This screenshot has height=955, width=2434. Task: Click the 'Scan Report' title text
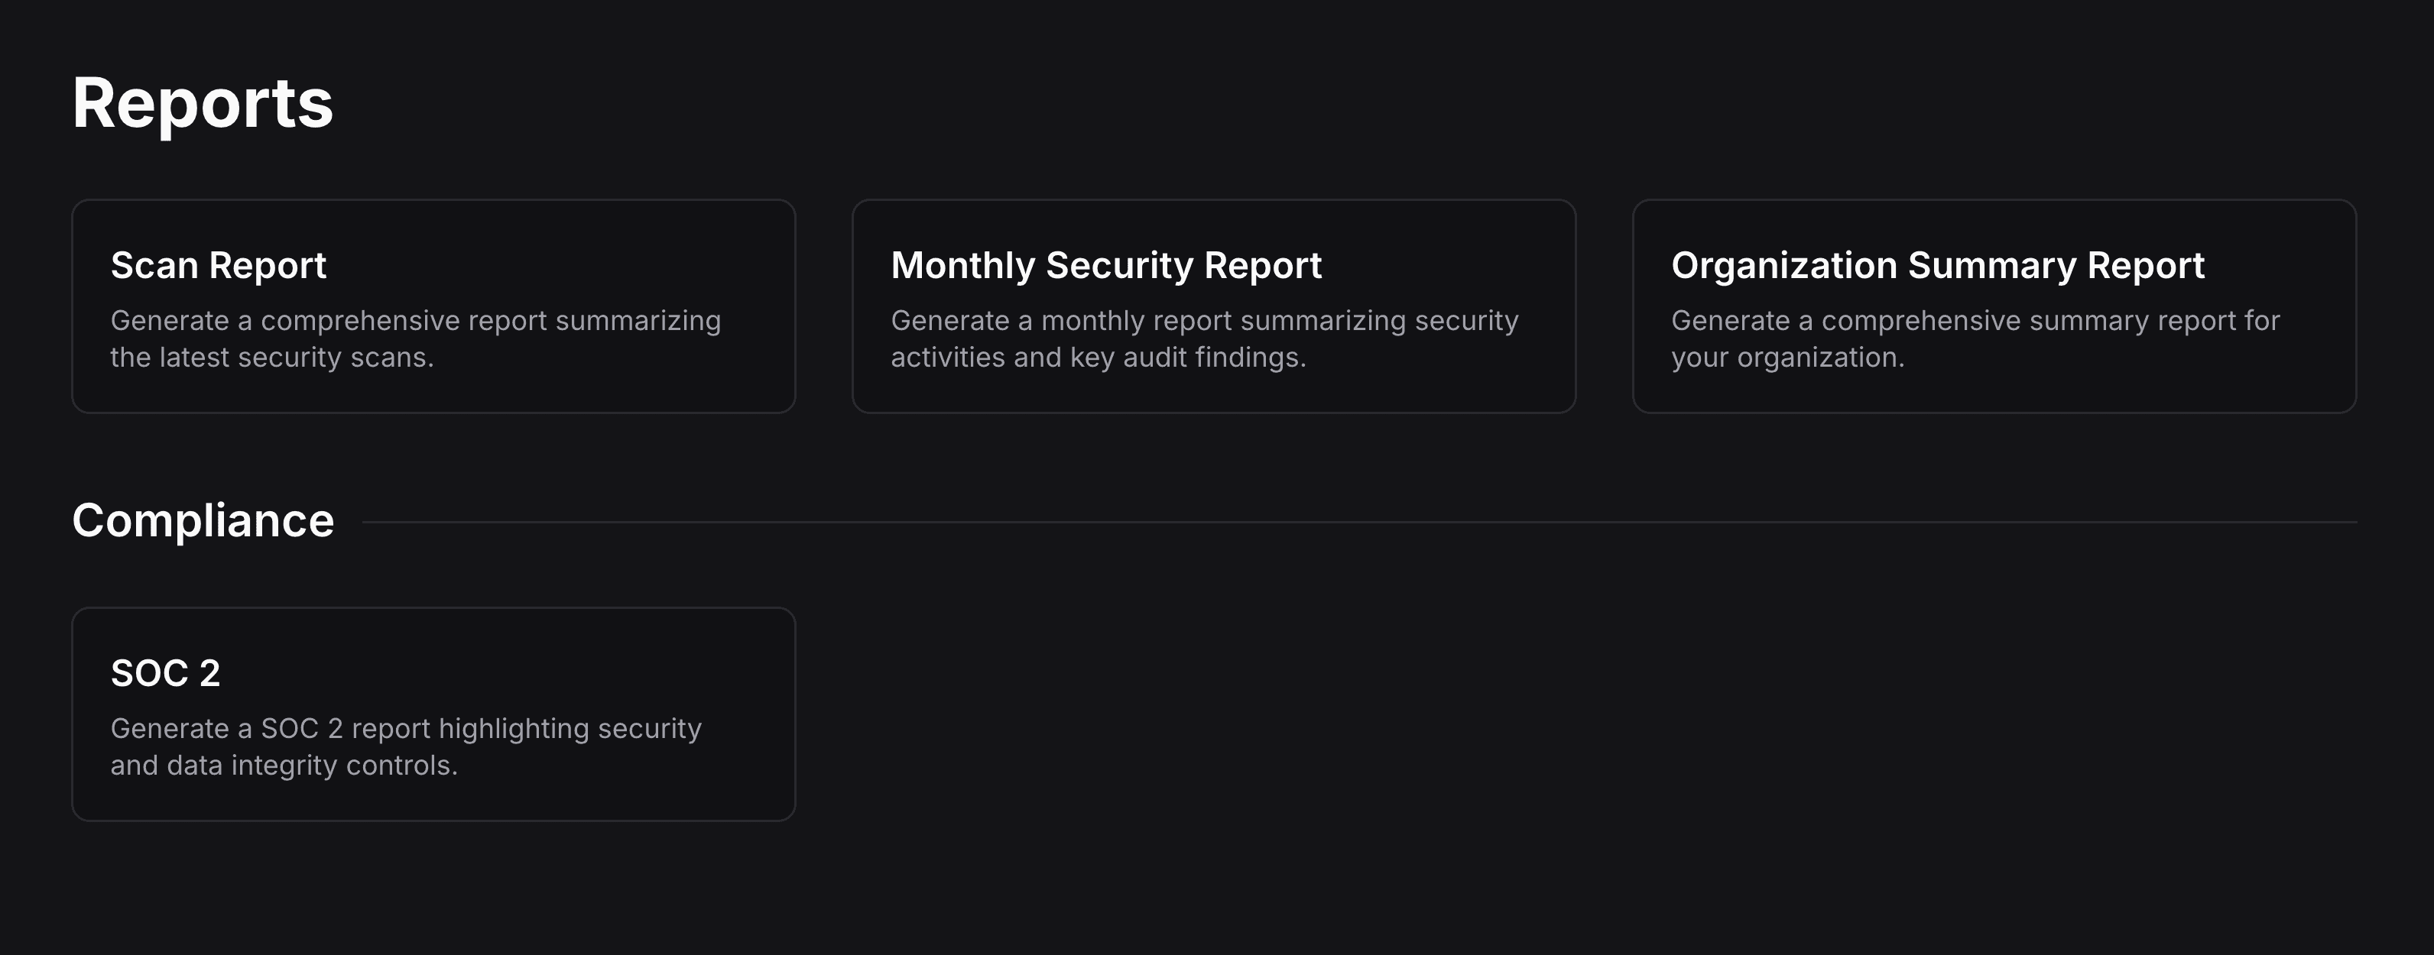219,265
